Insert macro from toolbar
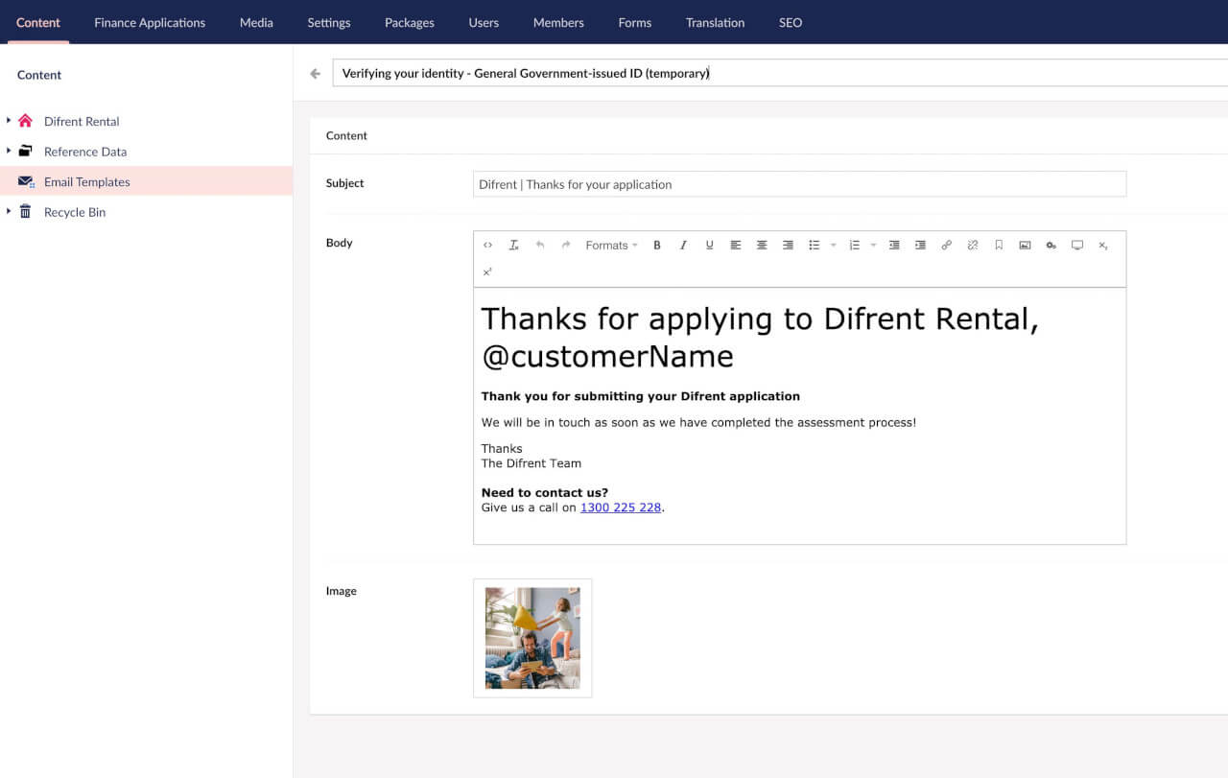The image size is (1228, 778). [1051, 246]
